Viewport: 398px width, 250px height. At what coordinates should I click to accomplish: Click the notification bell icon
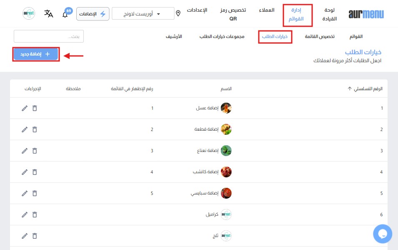pos(65,15)
